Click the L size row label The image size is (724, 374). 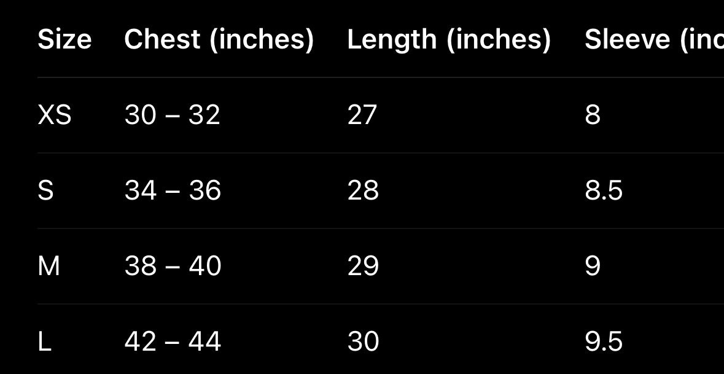pyautogui.click(x=44, y=341)
